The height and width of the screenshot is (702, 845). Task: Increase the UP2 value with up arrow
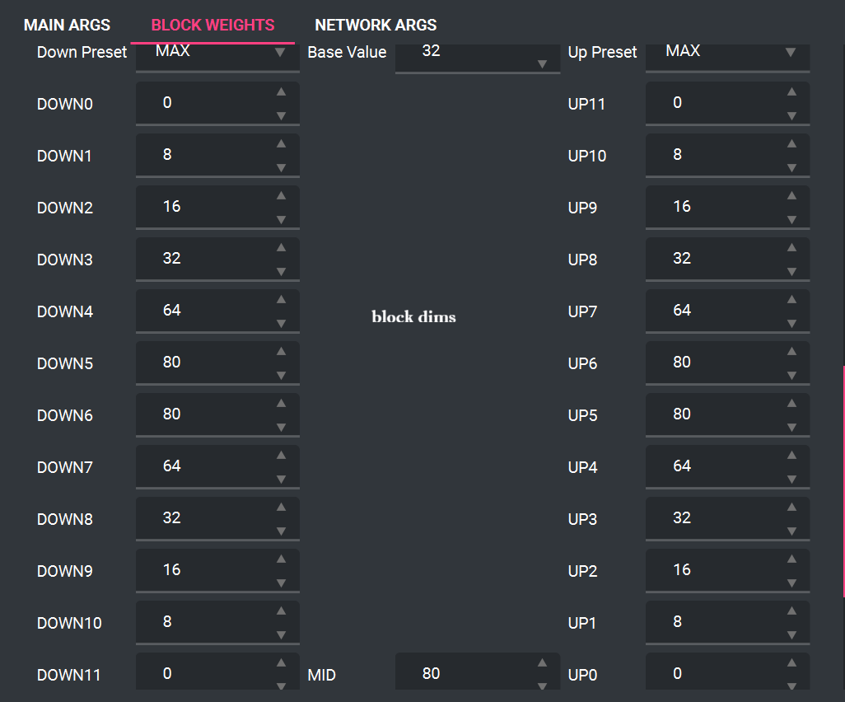pyautogui.click(x=791, y=559)
